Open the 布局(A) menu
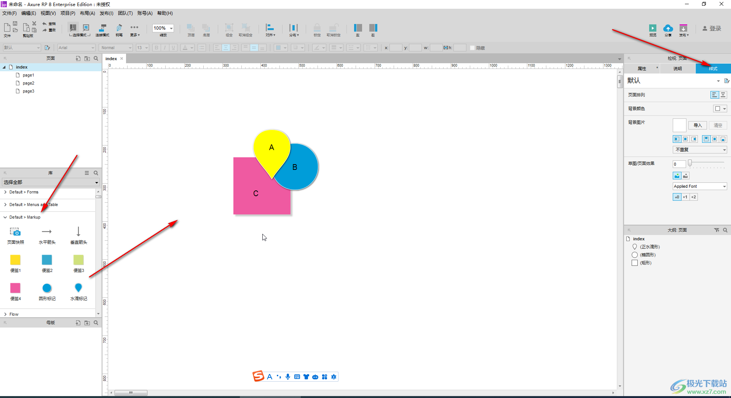This screenshot has width=731, height=398. (87, 13)
